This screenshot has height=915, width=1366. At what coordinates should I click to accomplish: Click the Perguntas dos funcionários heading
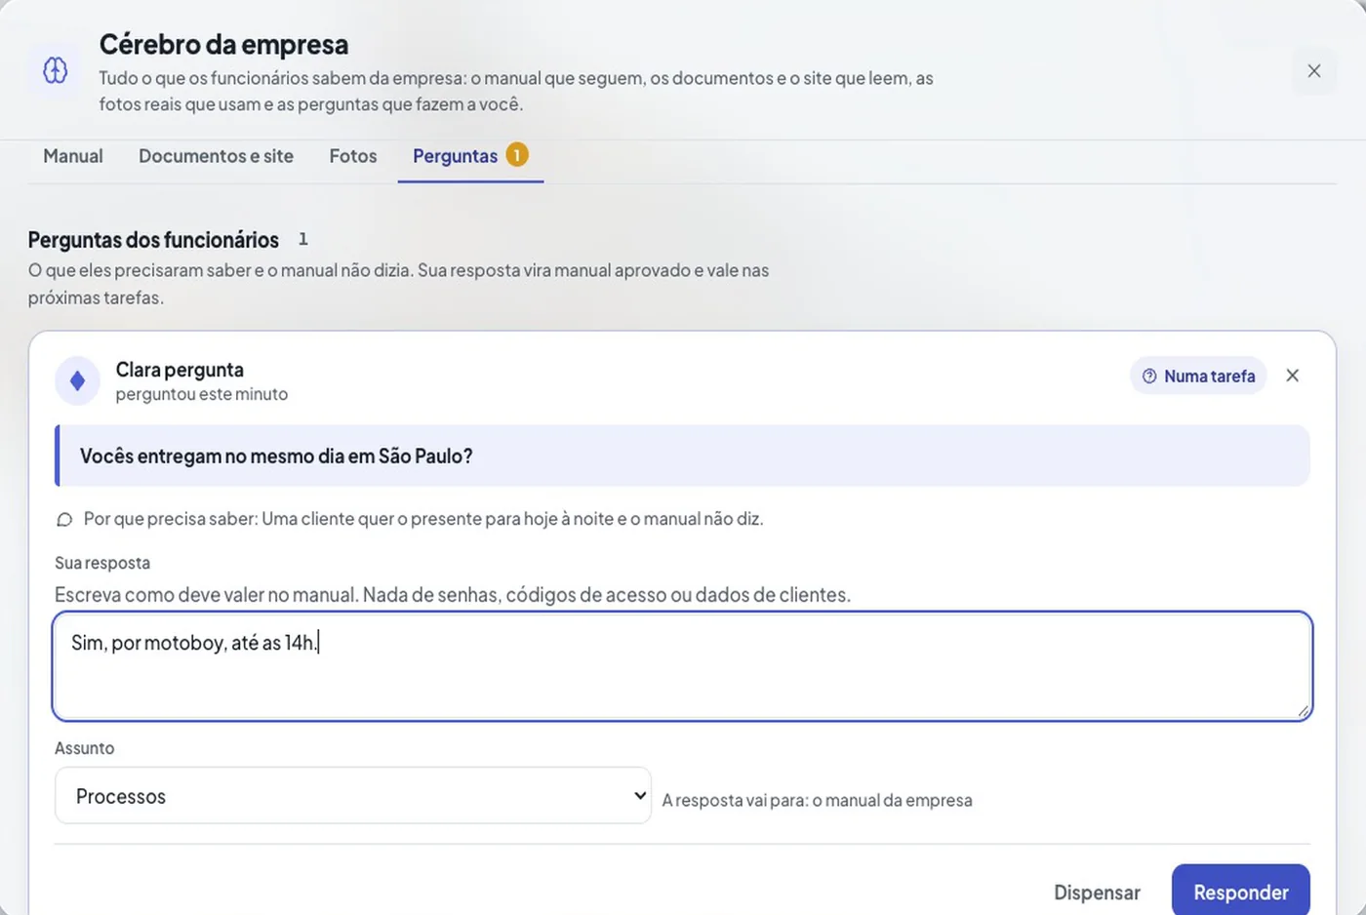pyautogui.click(x=153, y=240)
